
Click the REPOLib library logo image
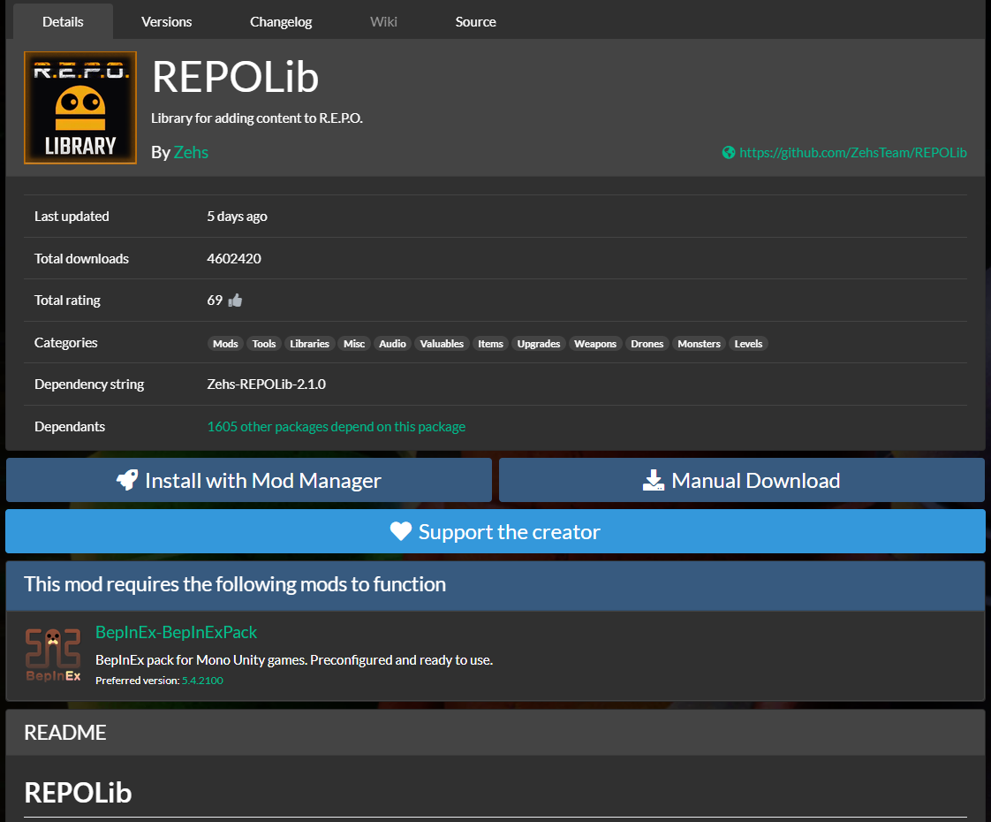[80, 108]
